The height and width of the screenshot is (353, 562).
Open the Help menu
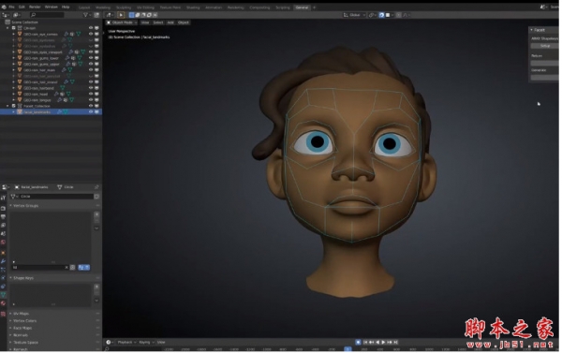[66, 7]
